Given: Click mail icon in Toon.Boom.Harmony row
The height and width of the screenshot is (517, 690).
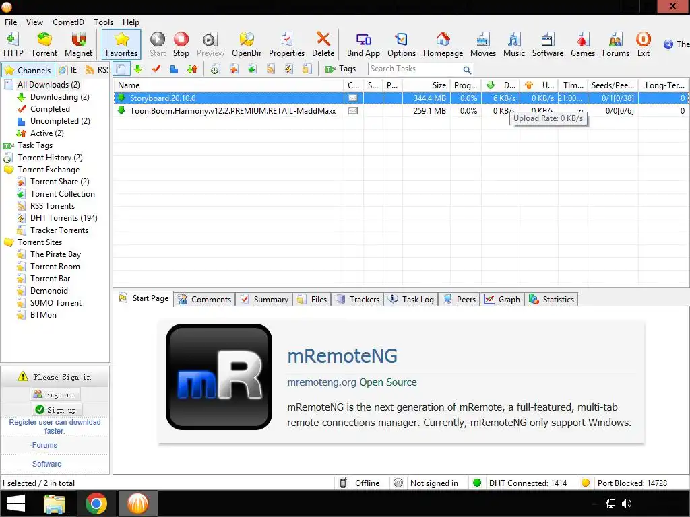Looking at the screenshot, I should (x=353, y=111).
